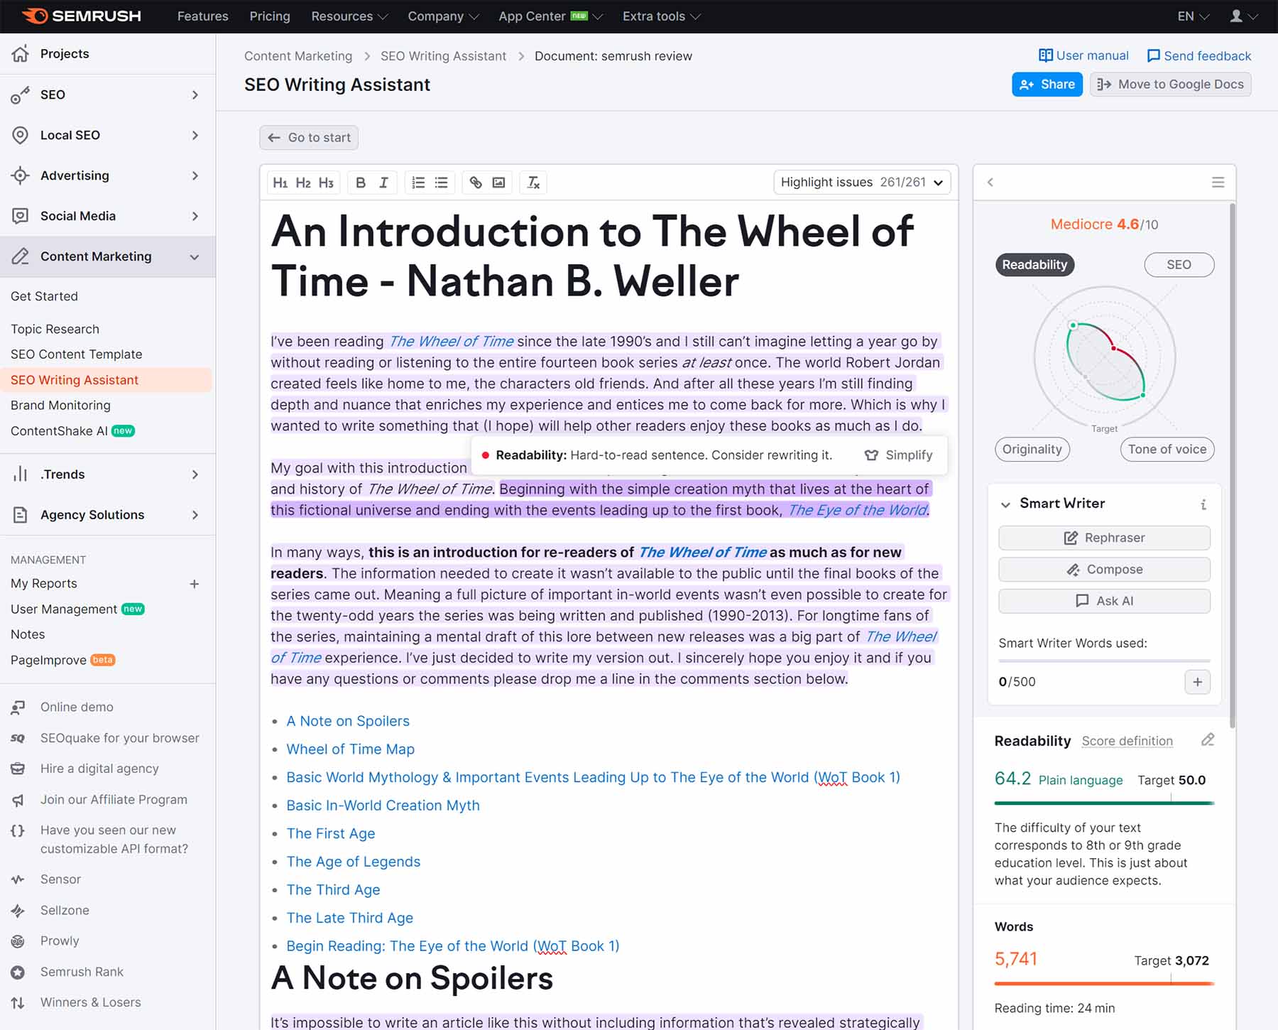Open the Wheel of Time Map link
The image size is (1278, 1030).
[350, 749]
